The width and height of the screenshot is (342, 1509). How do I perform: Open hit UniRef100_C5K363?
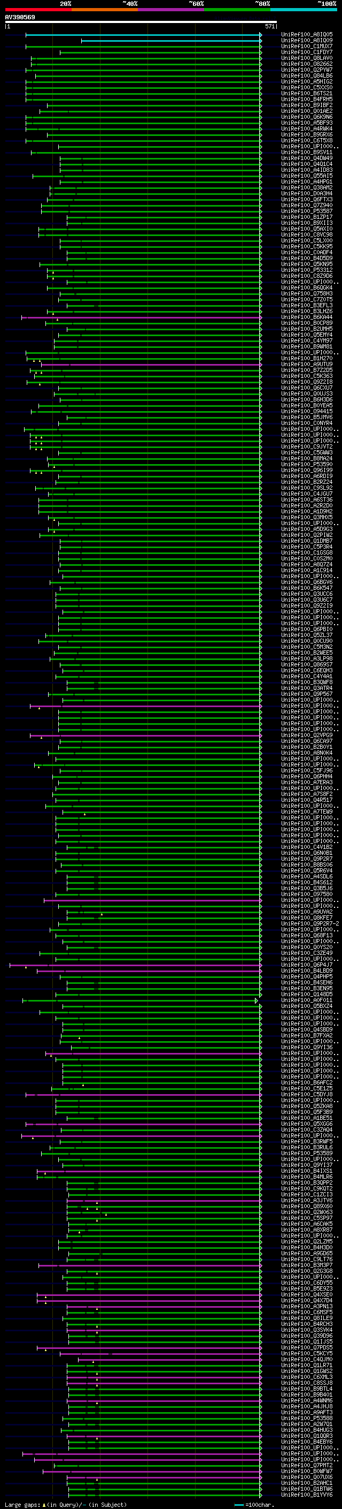[307, 376]
